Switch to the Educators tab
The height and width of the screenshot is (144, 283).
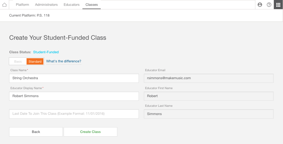(72, 5)
